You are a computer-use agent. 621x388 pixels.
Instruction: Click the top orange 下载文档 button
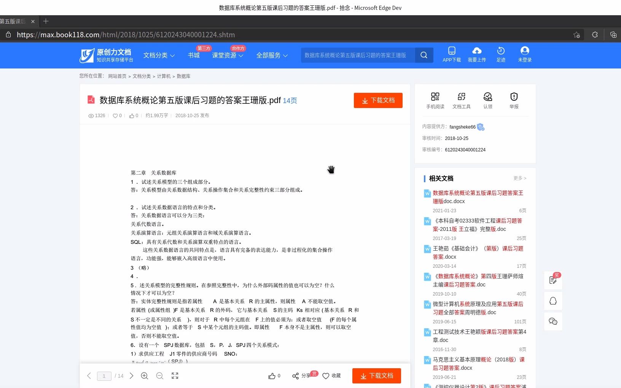click(378, 100)
